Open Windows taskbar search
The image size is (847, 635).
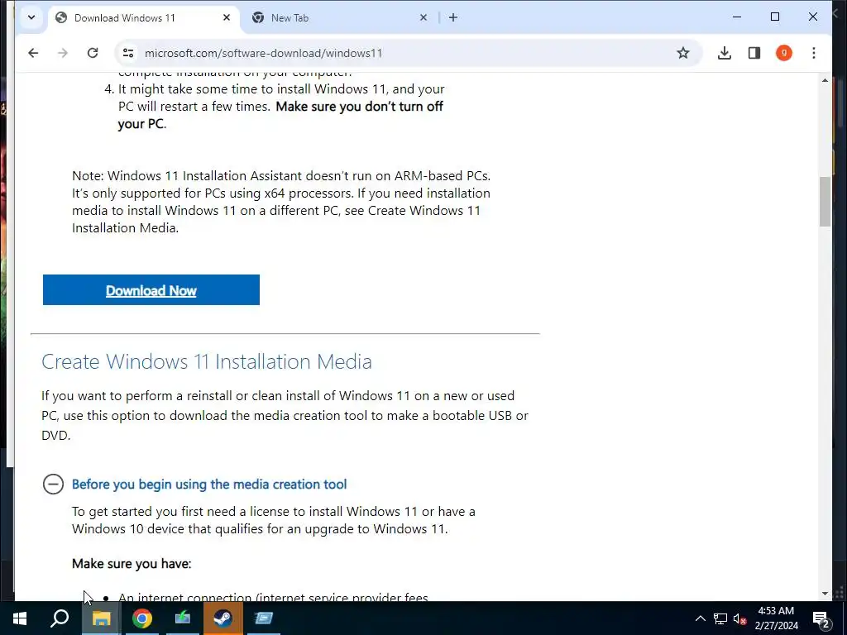click(60, 618)
